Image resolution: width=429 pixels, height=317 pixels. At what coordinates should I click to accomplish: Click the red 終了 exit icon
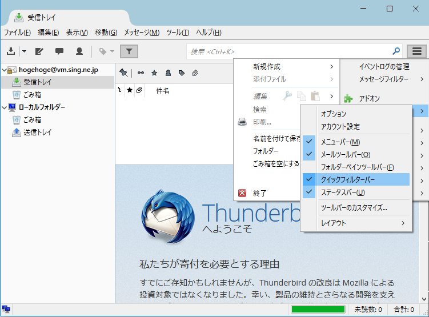242,193
